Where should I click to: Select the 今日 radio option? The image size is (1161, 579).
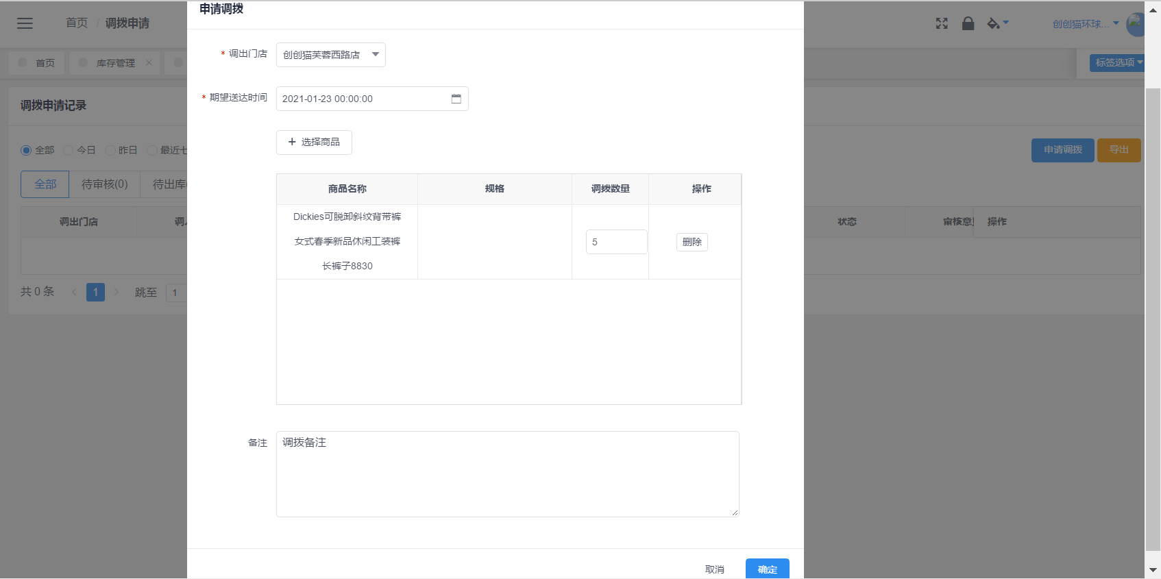click(69, 150)
